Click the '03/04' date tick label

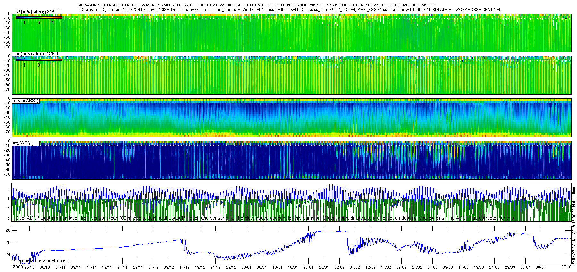tap(525, 268)
